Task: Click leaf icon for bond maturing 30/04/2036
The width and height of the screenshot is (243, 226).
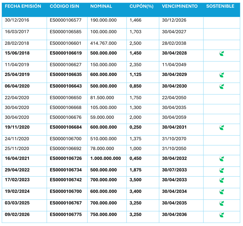Action: point(222,215)
